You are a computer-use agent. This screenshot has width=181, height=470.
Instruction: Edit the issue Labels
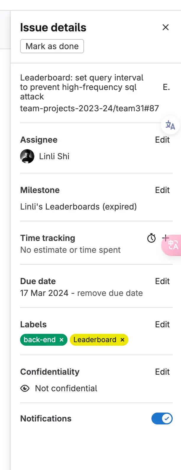tap(162, 324)
